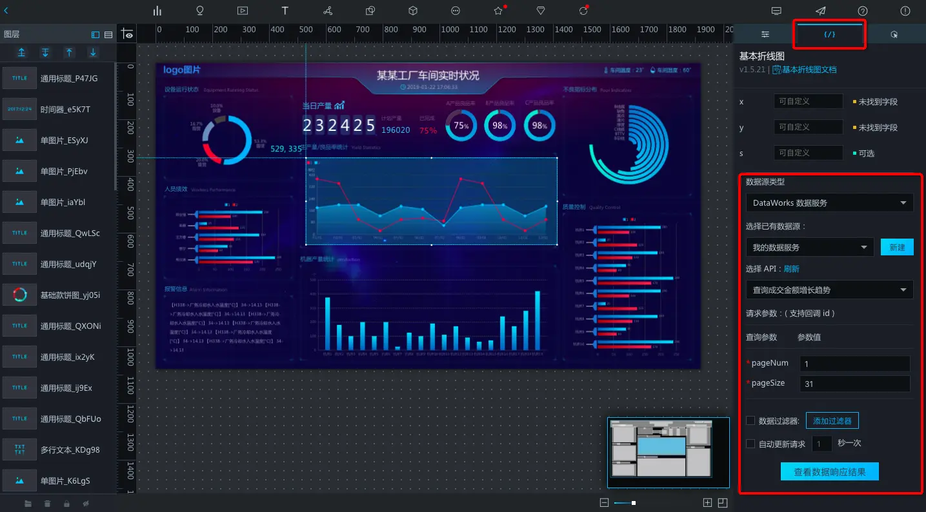Click the 添加过滤器 button
This screenshot has width=926, height=512.
tap(832, 421)
